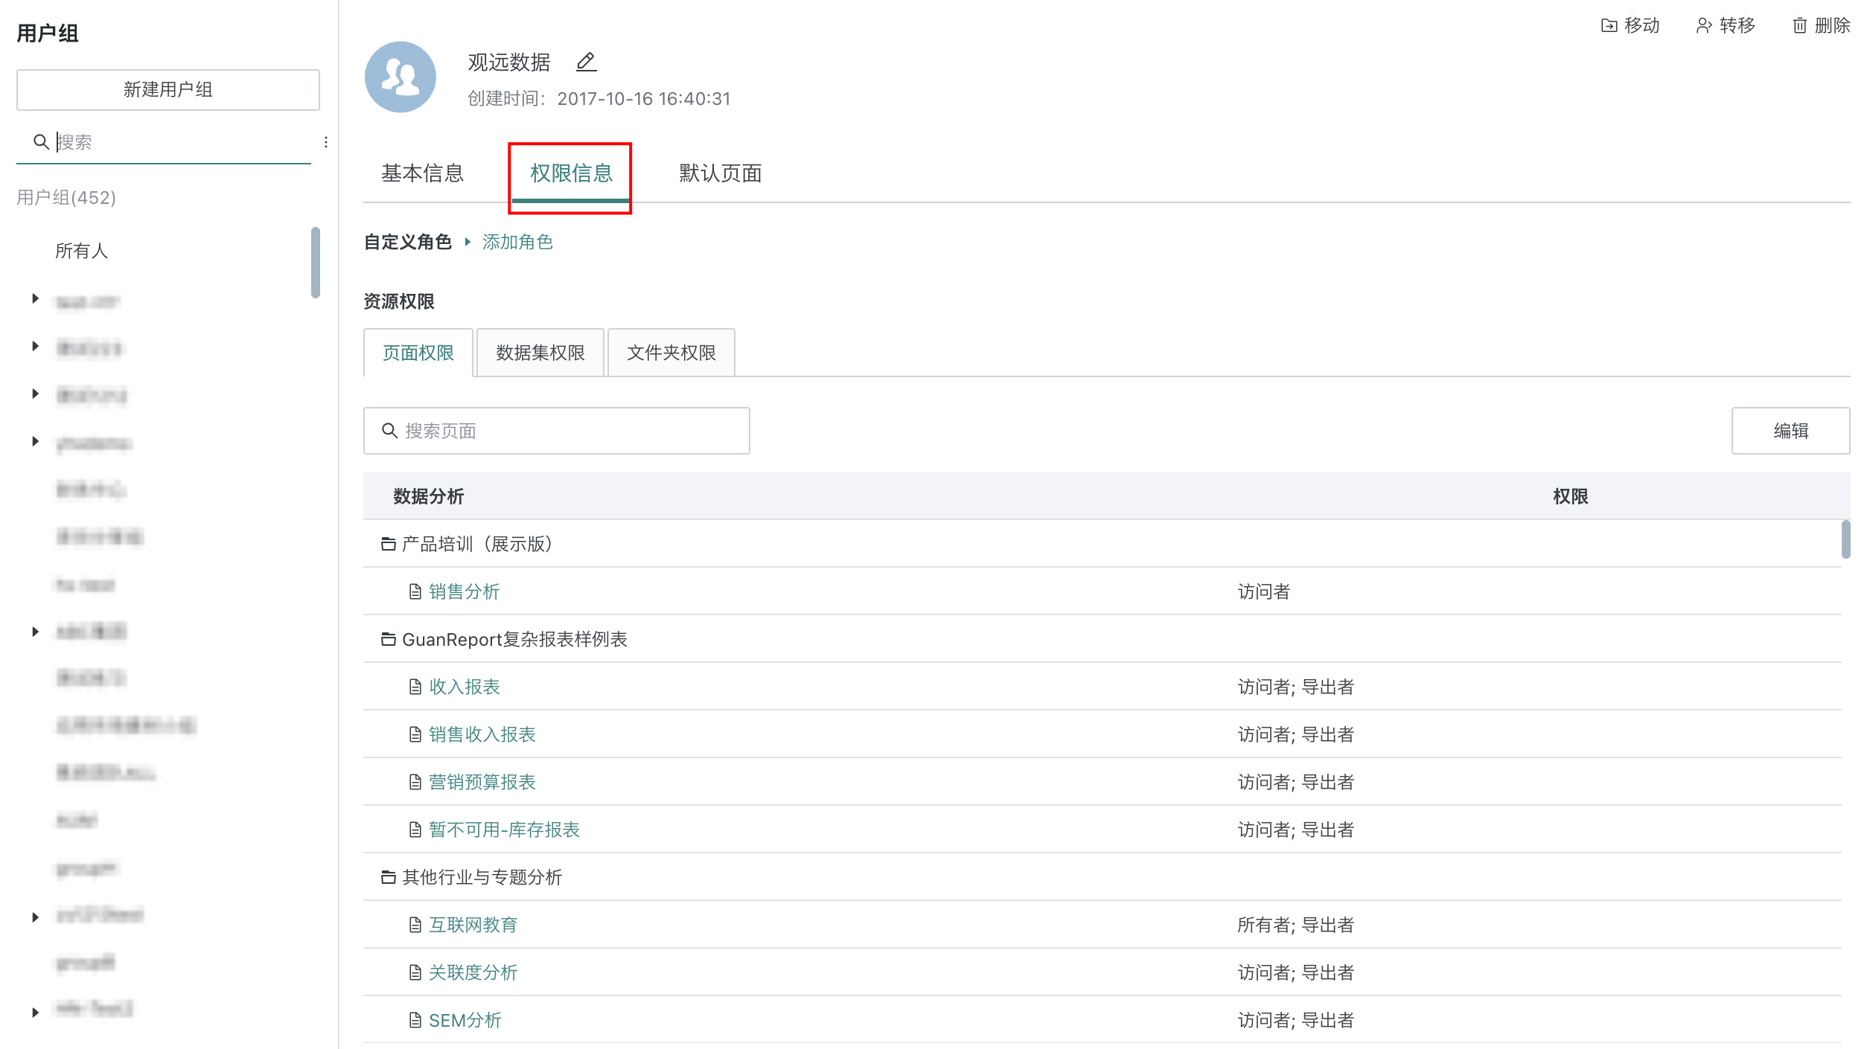This screenshot has height=1049, width=1873.
Task: Open the 销售分析 page link
Action: click(x=464, y=591)
